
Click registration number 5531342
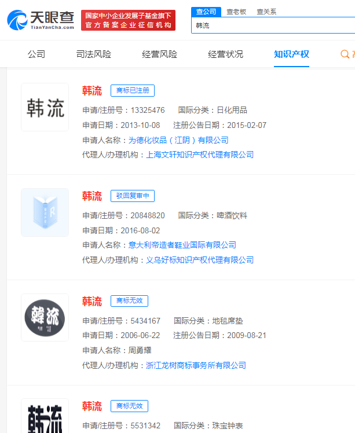click(x=145, y=426)
